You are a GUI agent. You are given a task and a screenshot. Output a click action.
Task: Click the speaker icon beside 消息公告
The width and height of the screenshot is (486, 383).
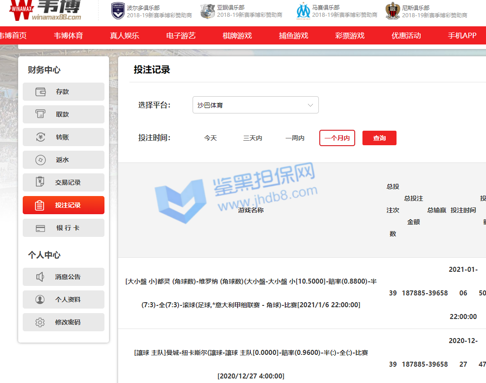point(40,277)
